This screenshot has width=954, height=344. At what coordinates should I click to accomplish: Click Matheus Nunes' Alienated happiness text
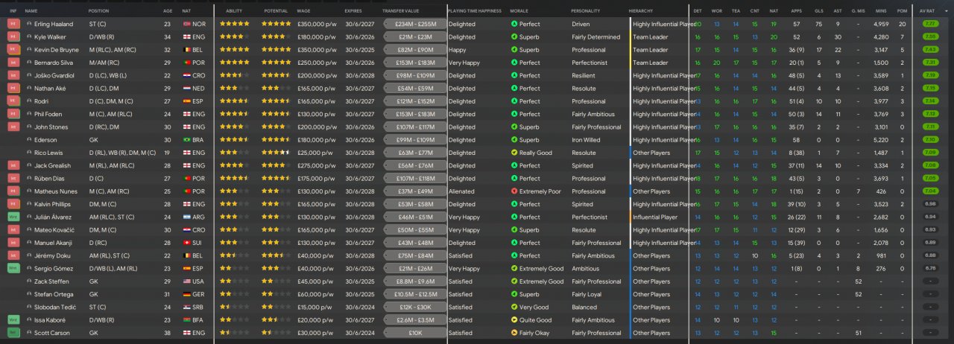(x=461, y=191)
